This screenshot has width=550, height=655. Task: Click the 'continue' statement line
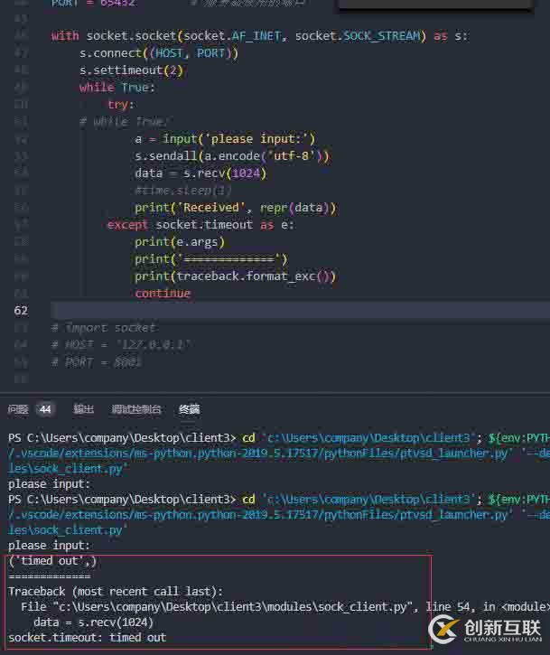[163, 294]
